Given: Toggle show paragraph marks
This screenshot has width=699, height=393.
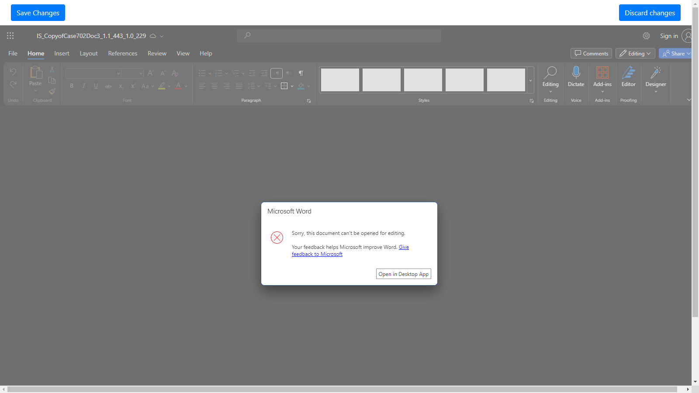Looking at the screenshot, I should click(301, 73).
